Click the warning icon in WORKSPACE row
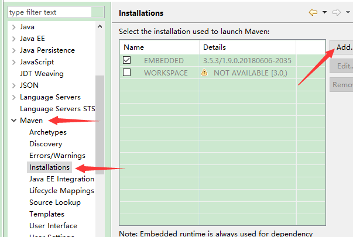 204,73
